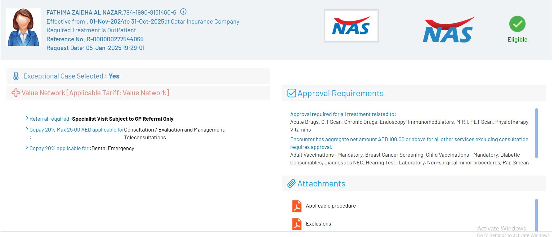The width and height of the screenshot is (559, 237).
Task: Click the Value Network Applicable Tariff heading
Action: pos(95,93)
